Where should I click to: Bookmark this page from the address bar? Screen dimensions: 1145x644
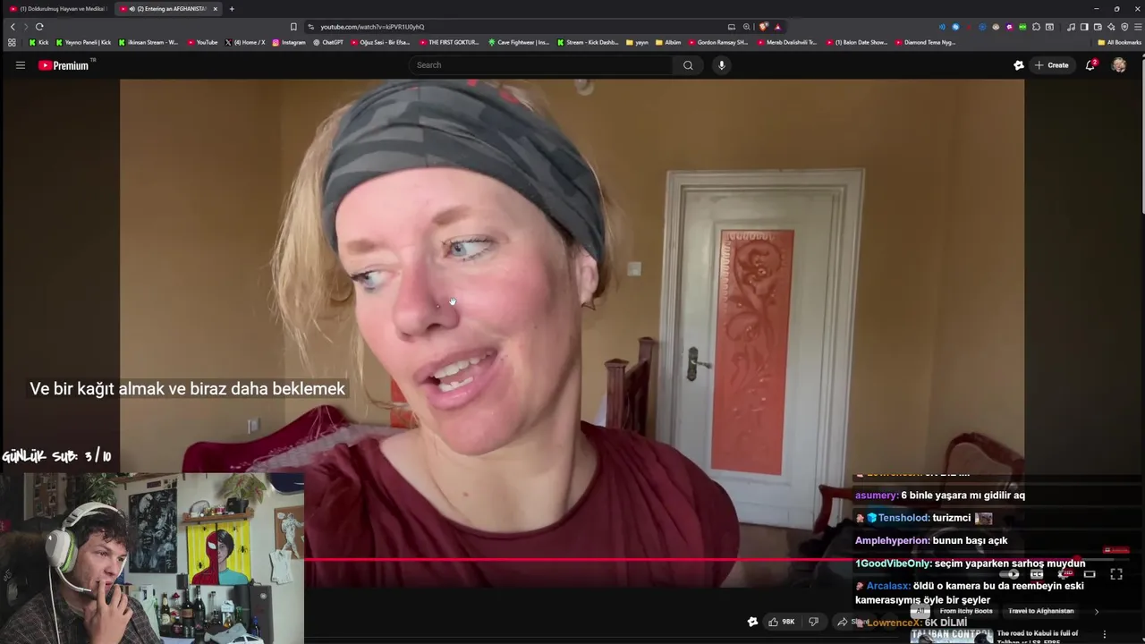coord(293,27)
